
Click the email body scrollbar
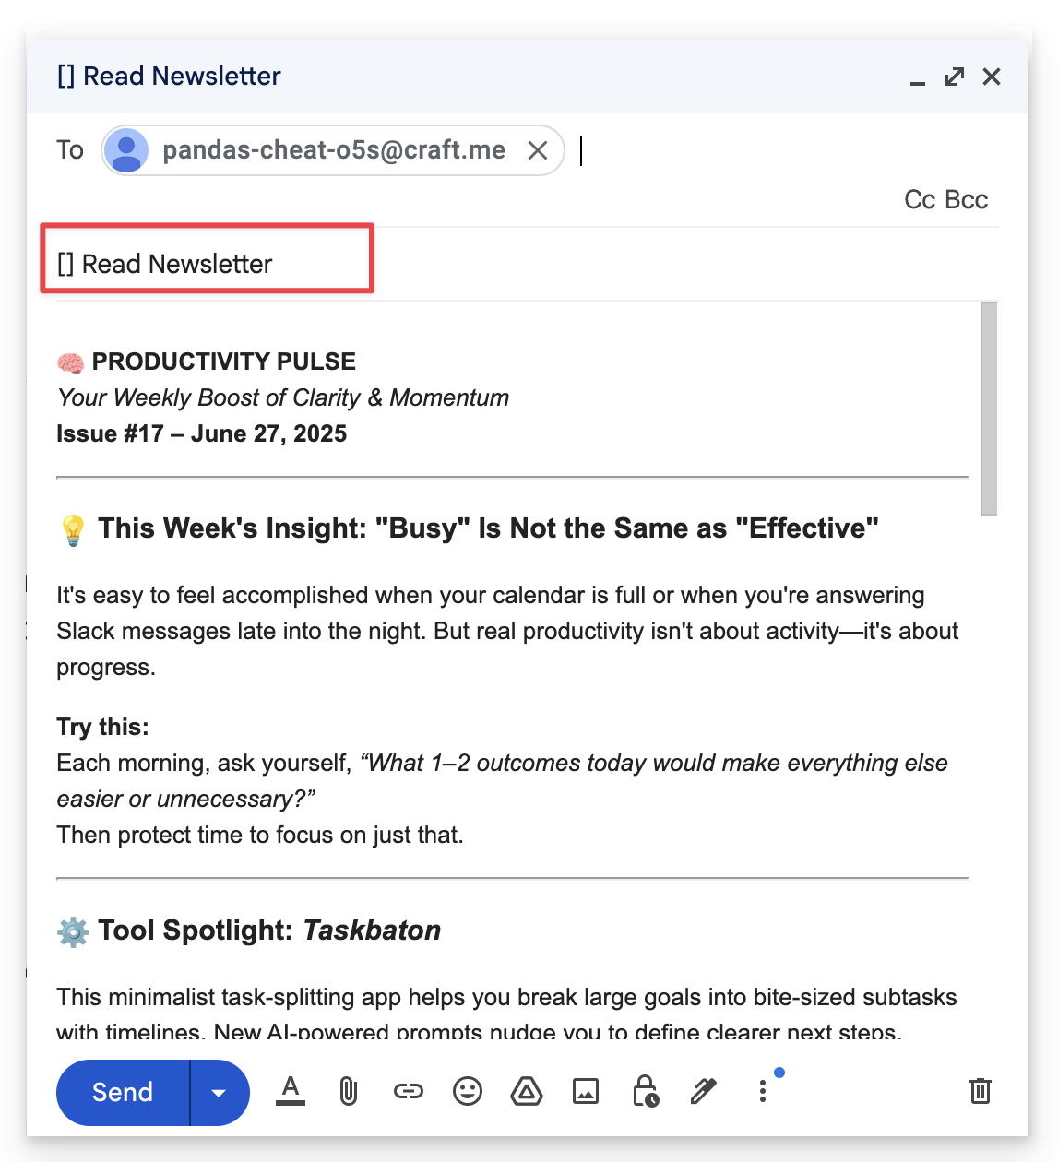click(x=989, y=406)
